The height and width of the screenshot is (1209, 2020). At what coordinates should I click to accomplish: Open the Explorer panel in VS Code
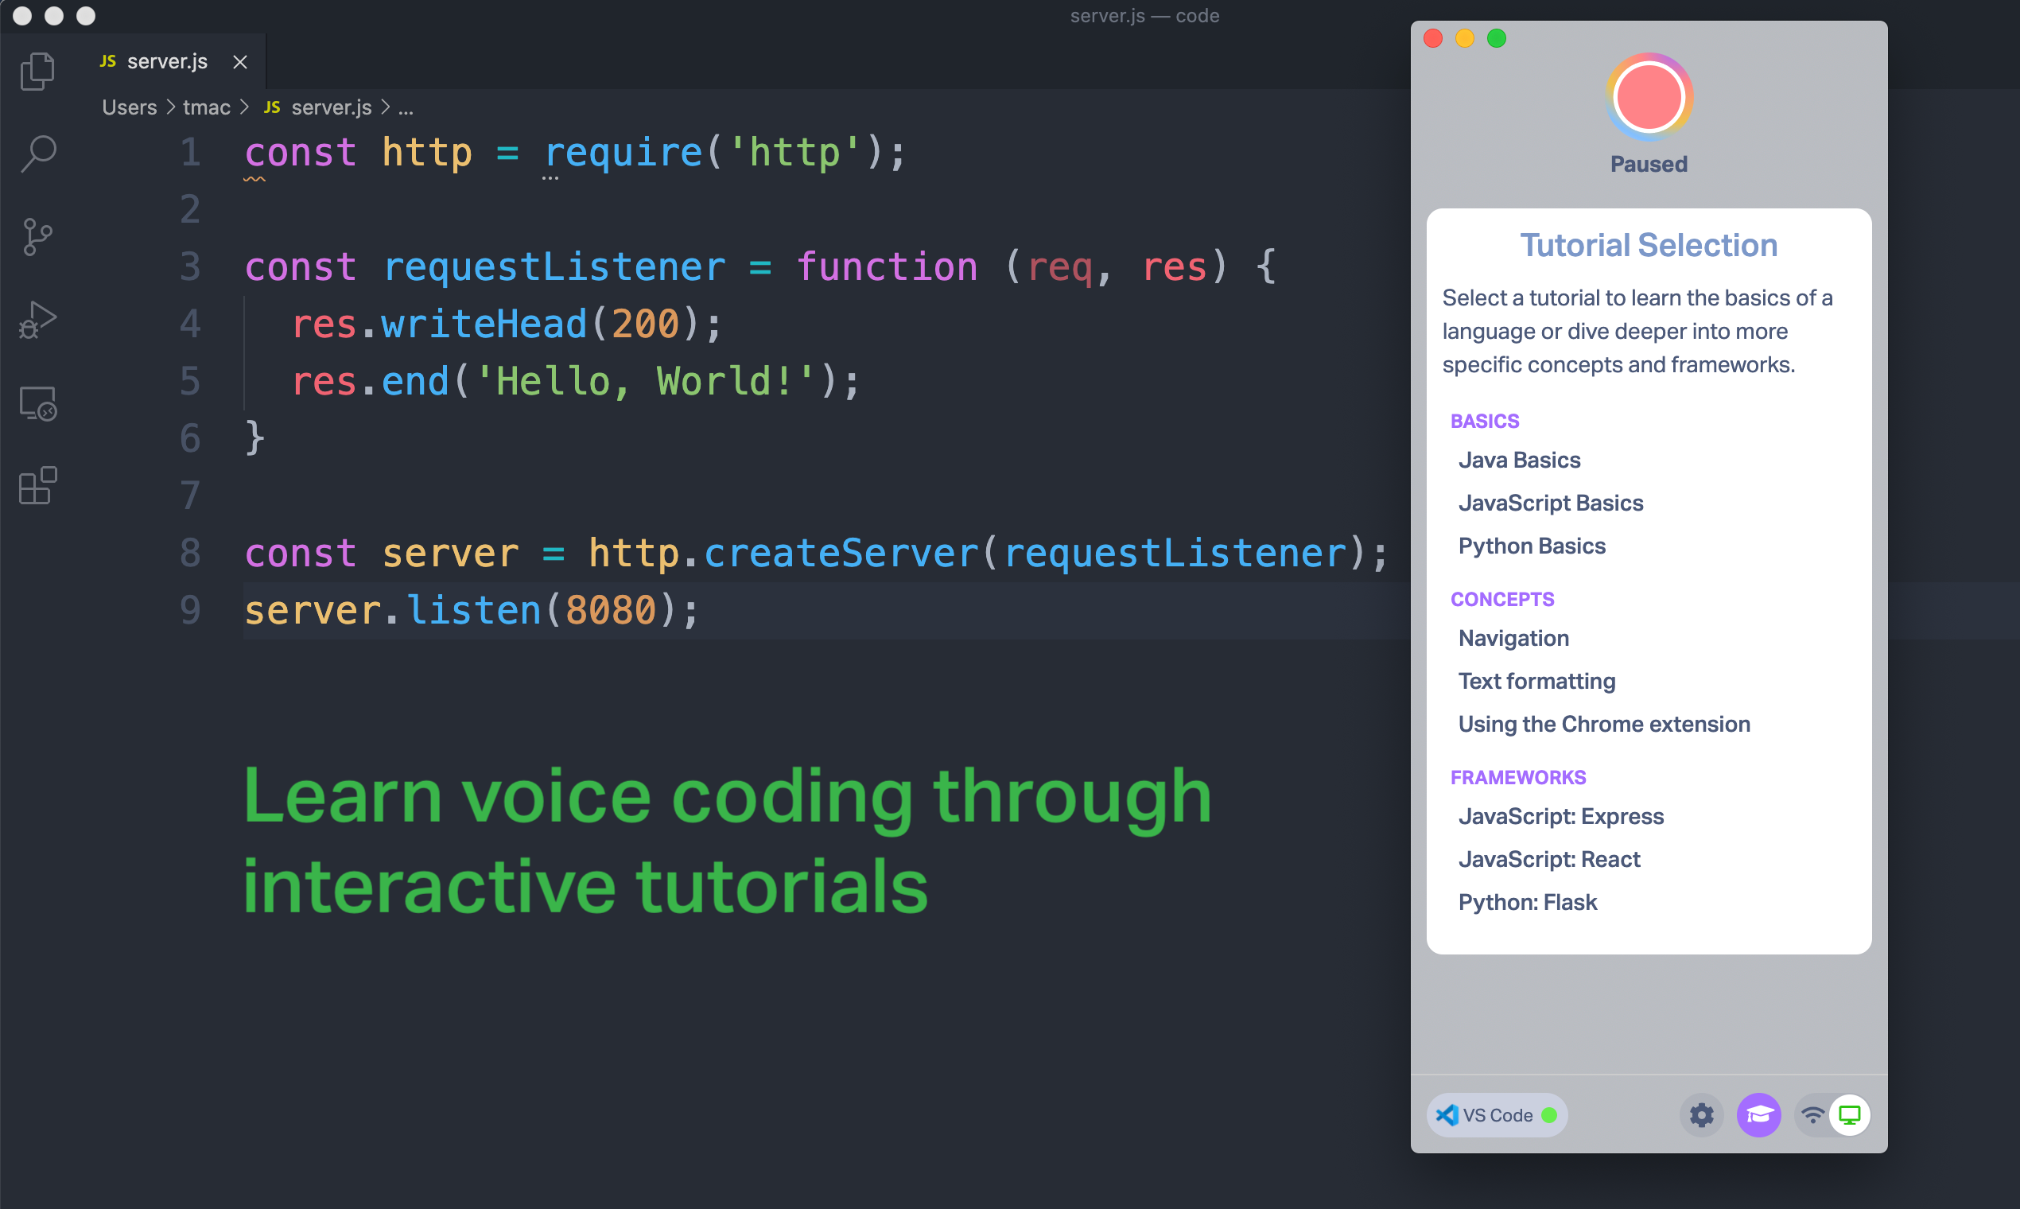(37, 71)
